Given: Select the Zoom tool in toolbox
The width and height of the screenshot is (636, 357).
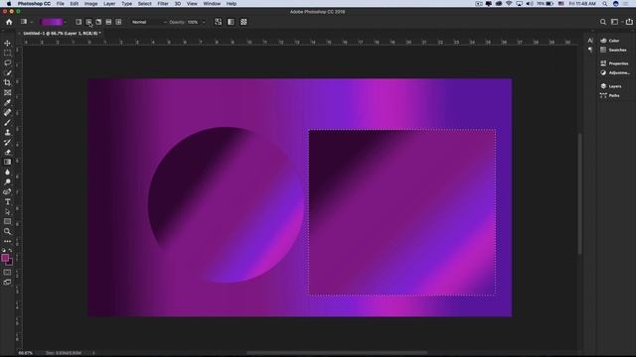Looking at the screenshot, I should pos(7,231).
